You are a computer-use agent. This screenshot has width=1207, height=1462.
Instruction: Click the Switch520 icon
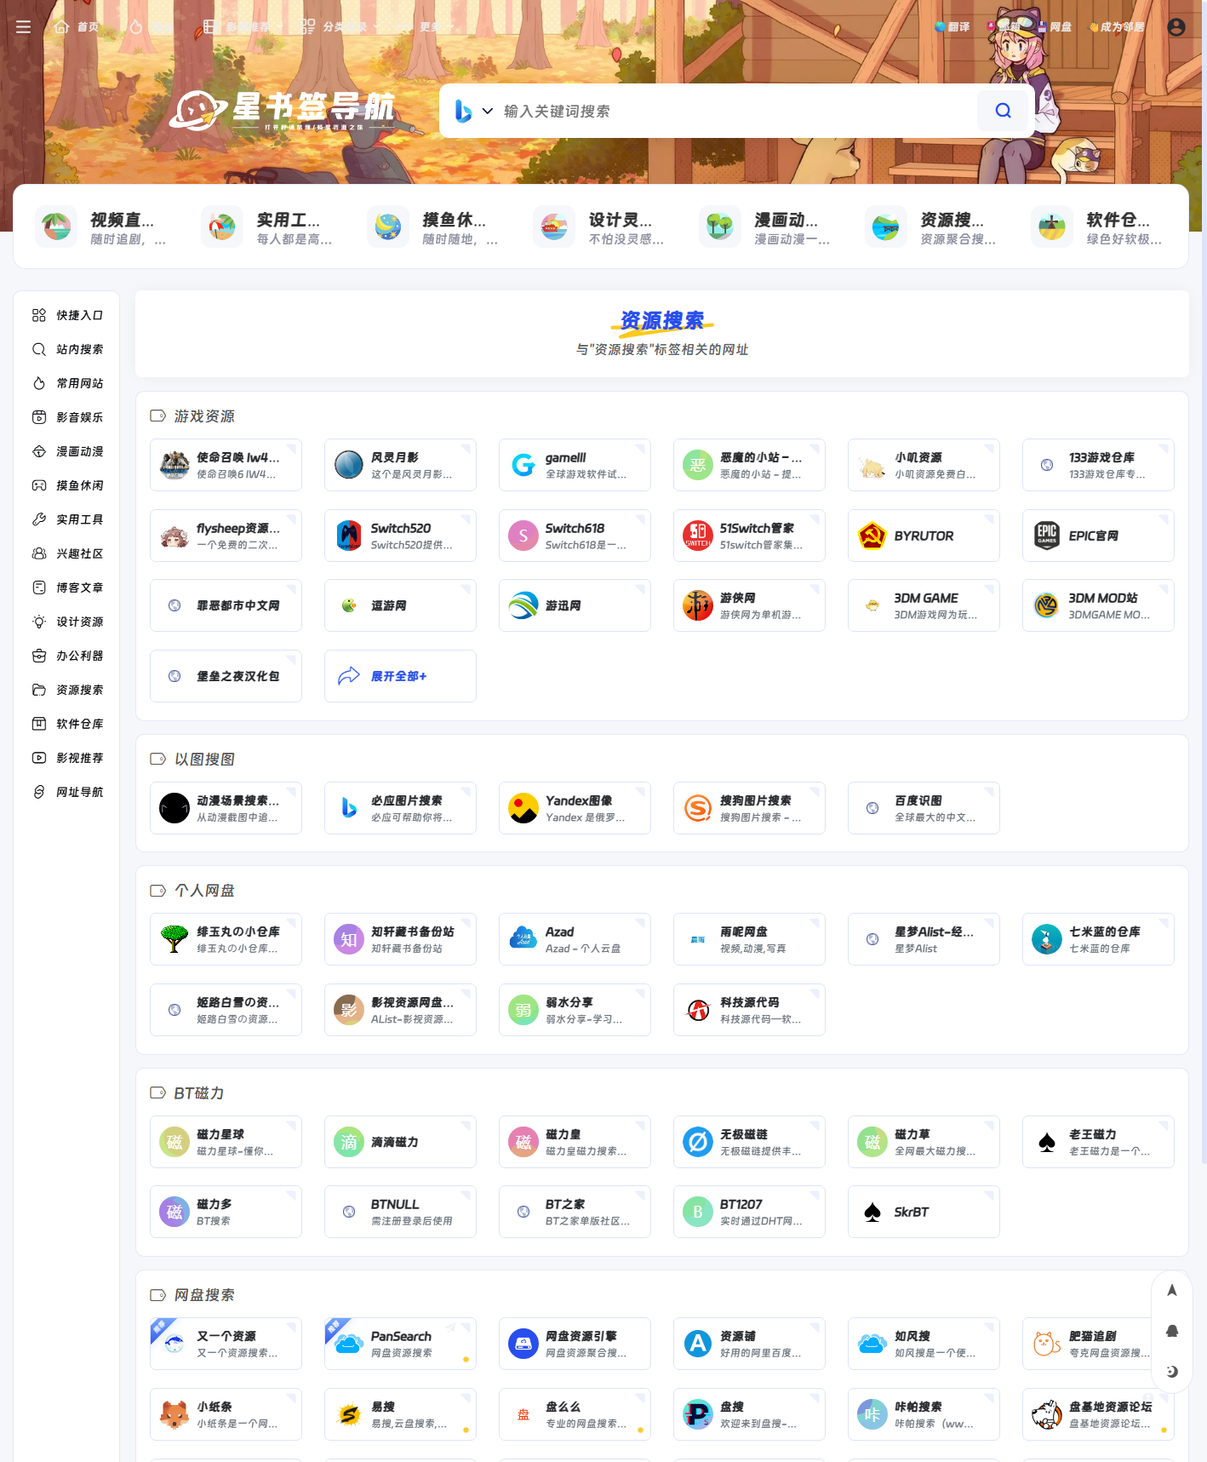(x=349, y=536)
